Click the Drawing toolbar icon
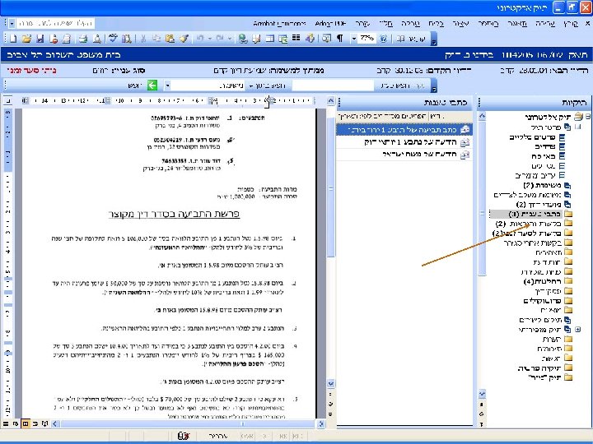Image resolution: width=593 pixels, height=444 pixels. 311,39
